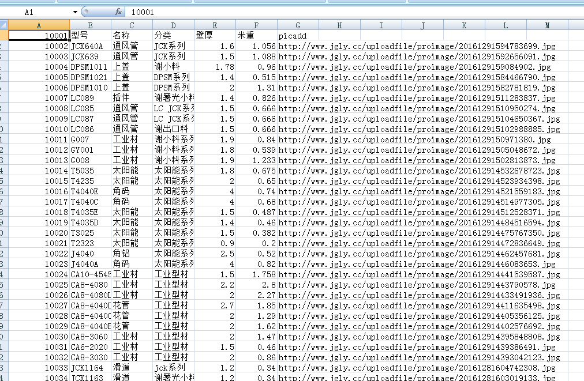
Task: Click the 名称 header cell
Action: 132,35
